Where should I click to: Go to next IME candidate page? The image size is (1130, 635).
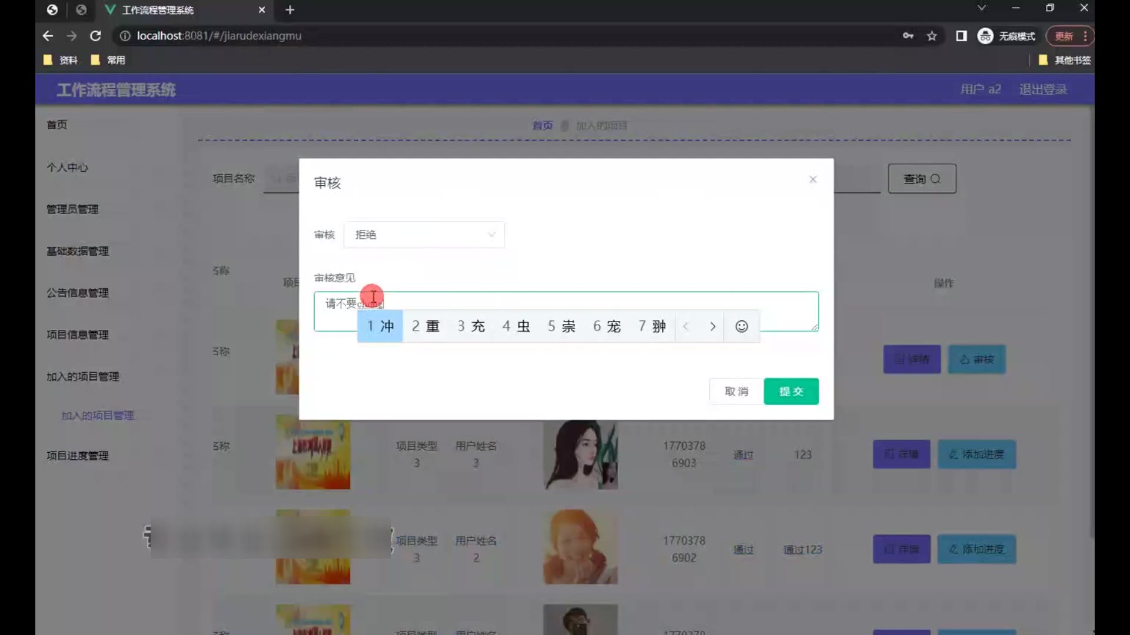[x=713, y=326]
